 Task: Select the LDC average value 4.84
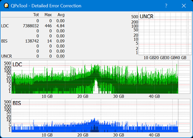point(61,26)
